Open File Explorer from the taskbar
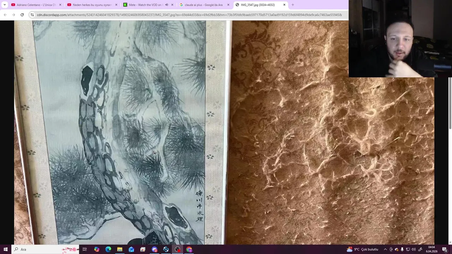452x254 pixels. [x=120, y=249]
